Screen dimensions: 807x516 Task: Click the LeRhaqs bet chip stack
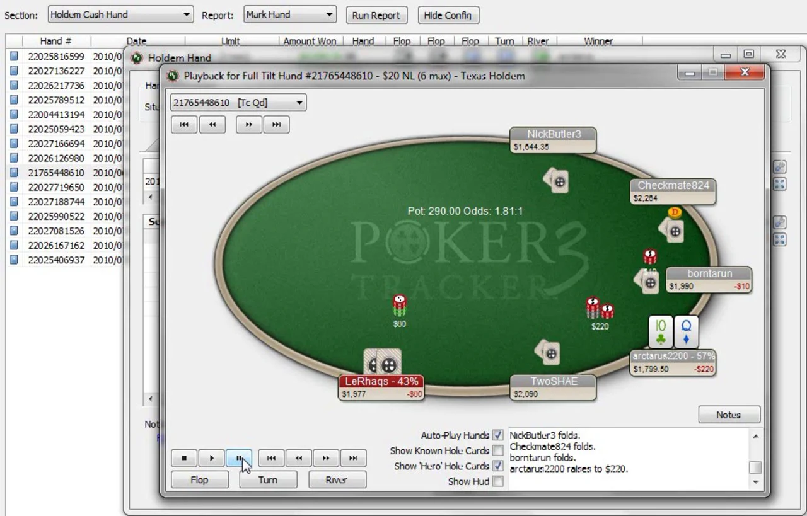tap(399, 306)
